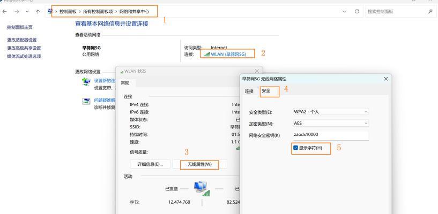Click 网络安全密钥 field showing zaodx10000

coord(331,135)
